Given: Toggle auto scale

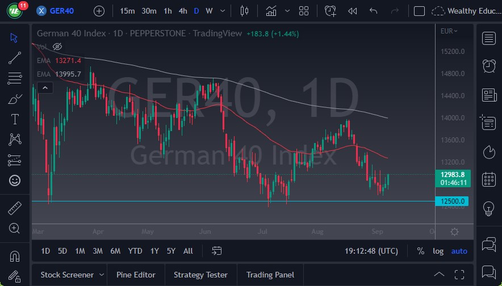Looking at the screenshot, I should (459, 251).
